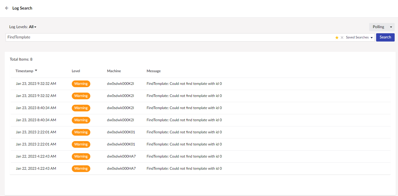Select the Jan 22 4:22:43 AM log row
The width and height of the screenshot is (398, 196).
[x=36, y=156]
